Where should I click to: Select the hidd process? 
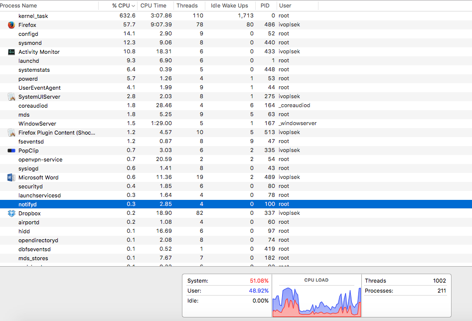point(24,231)
